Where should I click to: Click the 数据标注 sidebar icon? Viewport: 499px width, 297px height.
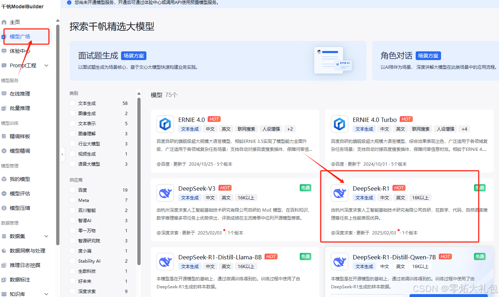(4, 280)
